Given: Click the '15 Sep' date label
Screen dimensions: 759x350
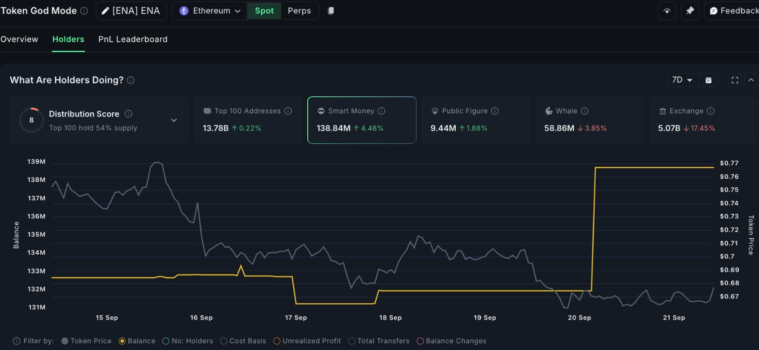Looking at the screenshot, I should pyautogui.click(x=107, y=318).
